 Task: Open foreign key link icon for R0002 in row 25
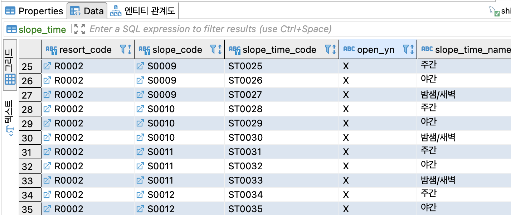tap(47, 66)
